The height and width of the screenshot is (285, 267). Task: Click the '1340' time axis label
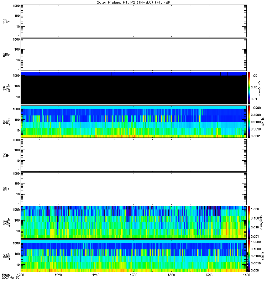point(209,275)
